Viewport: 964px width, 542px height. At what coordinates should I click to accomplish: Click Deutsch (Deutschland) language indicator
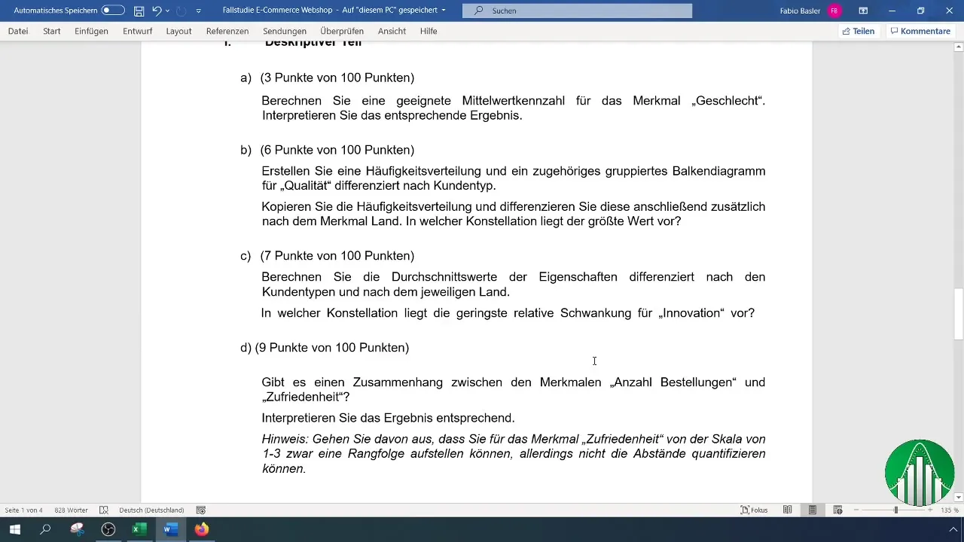click(x=151, y=510)
